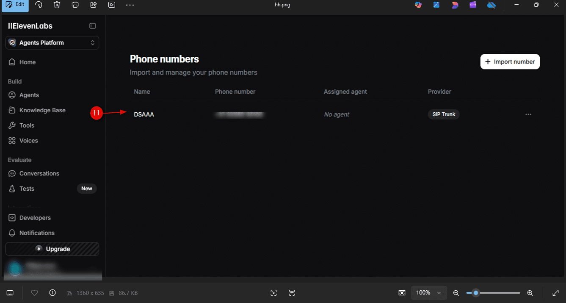Open the filmstrip view
The image size is (566, 303).
coord(10,293)
